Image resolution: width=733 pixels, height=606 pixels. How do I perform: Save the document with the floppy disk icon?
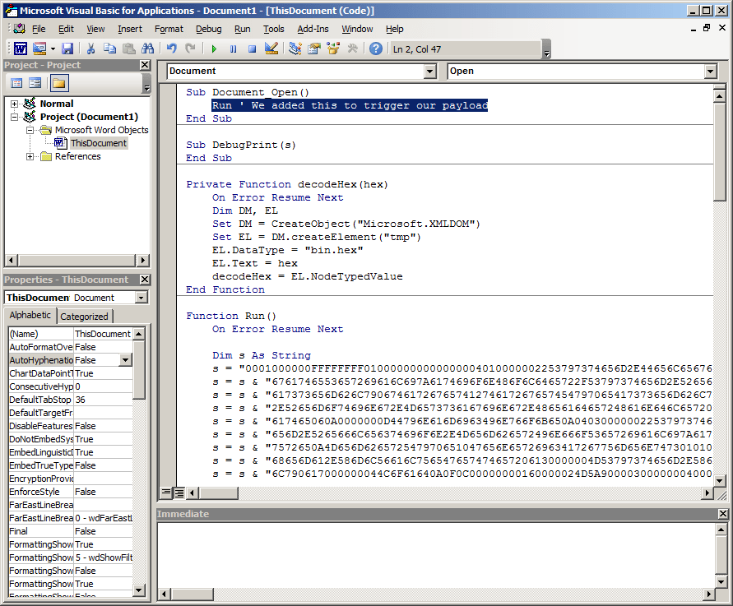tap(67, 49)
